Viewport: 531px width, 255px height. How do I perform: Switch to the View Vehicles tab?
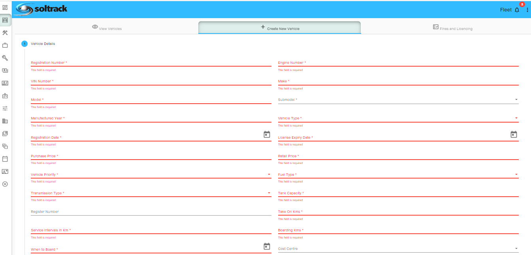[107, 28]
